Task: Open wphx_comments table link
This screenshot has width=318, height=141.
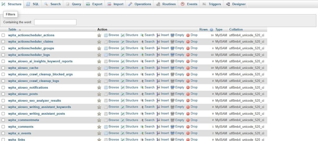Action: [21, 127]
